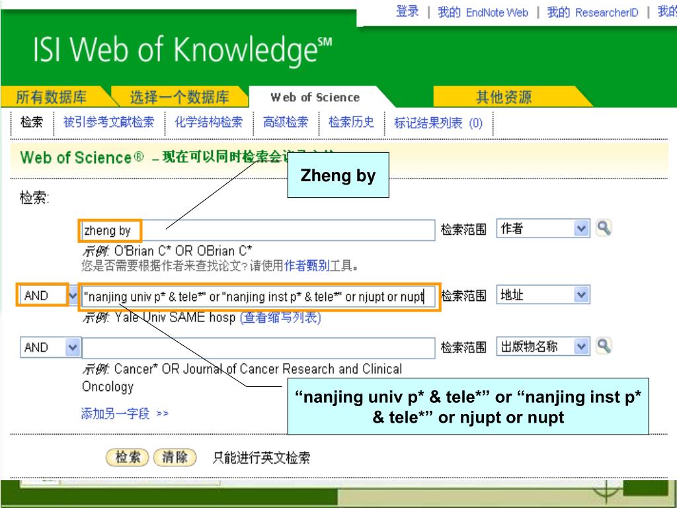Click the example text 'Yale Univ SAME hosp'
This screenshot has width=677, height=508.
coord(175,317)
